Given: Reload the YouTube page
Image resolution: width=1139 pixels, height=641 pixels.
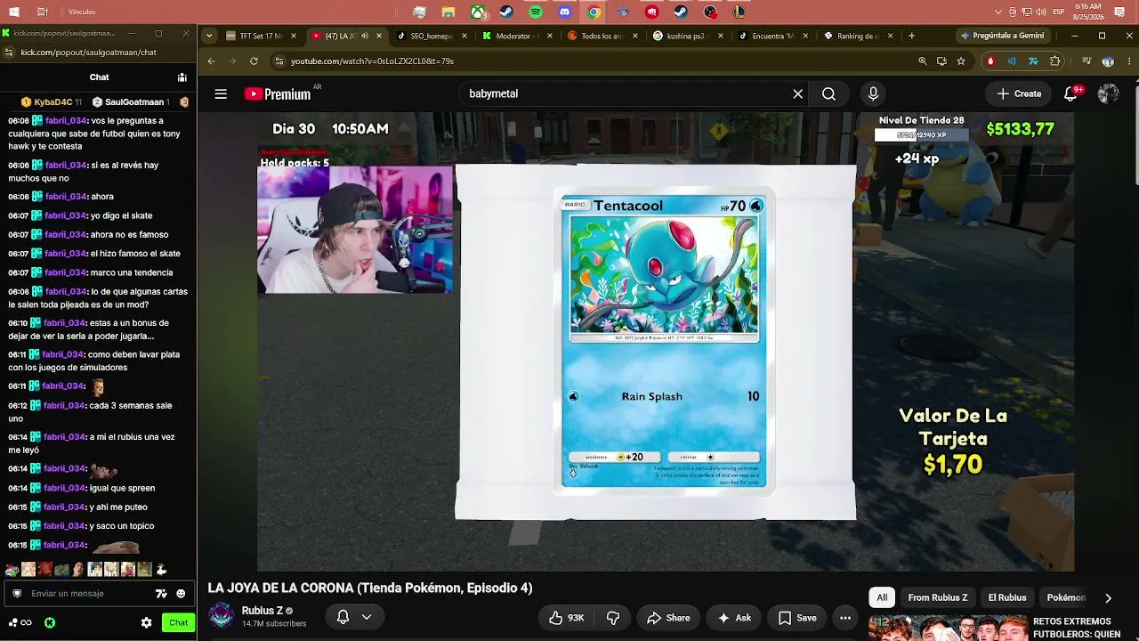Looking at the screenshot, I should [254, 61].
